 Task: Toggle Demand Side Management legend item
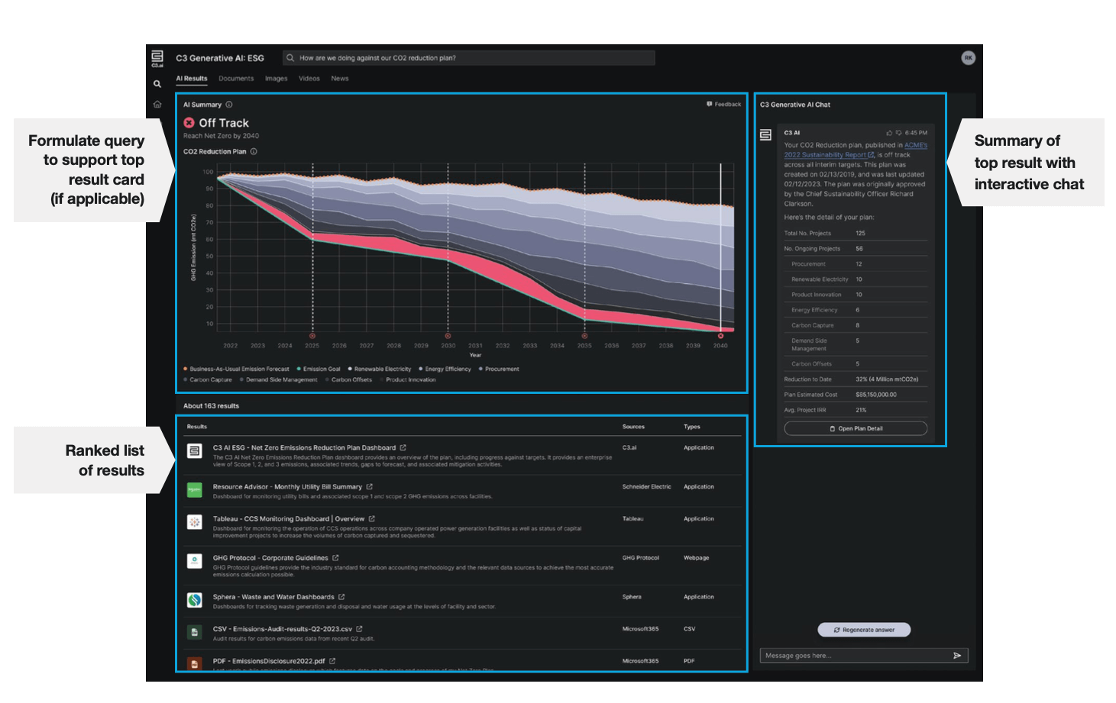278,379
